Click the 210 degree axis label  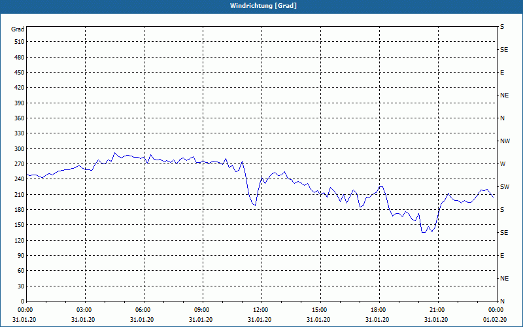(20, 194)
